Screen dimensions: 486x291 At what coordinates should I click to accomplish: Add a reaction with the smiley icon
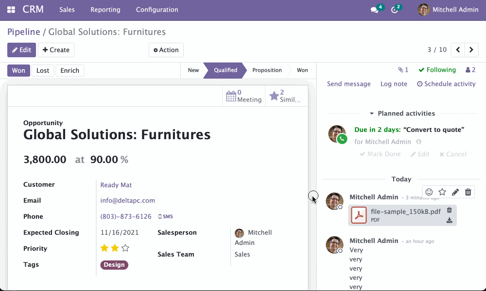429,192
